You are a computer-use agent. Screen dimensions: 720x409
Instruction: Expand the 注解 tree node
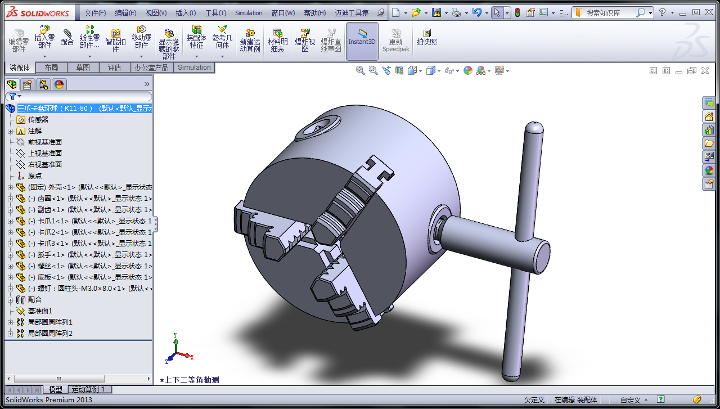[x=10, y=131]
